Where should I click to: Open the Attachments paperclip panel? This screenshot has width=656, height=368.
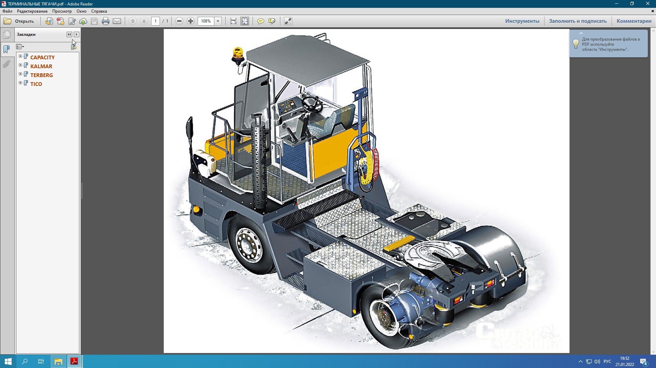click(6, 64)
